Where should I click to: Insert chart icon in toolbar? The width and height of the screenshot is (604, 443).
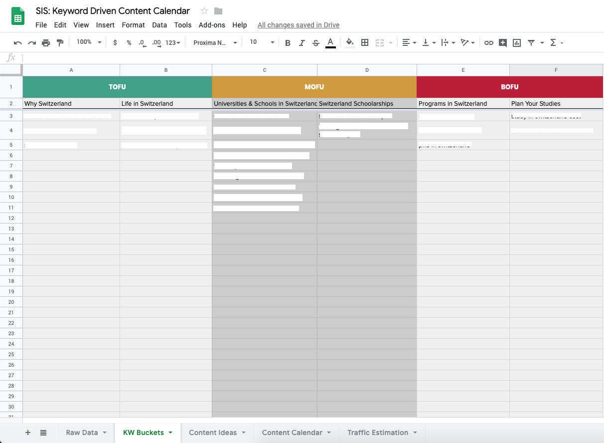click(x=517, y=43)
